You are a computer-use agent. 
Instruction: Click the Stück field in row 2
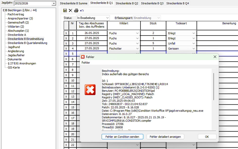[153, 38]
